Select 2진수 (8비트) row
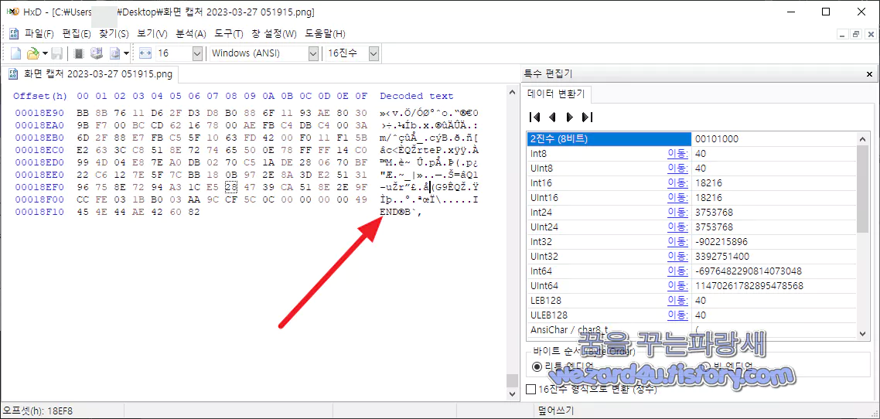Viewport: 880px width, 419px height. point(692,138)
